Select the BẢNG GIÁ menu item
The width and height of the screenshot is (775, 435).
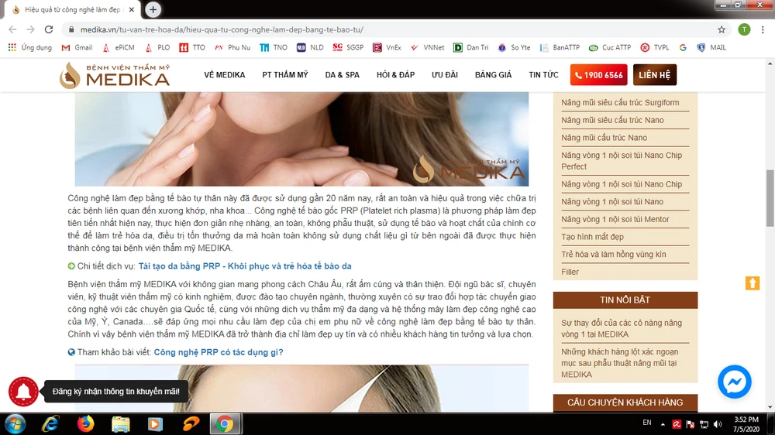point(493,75)
